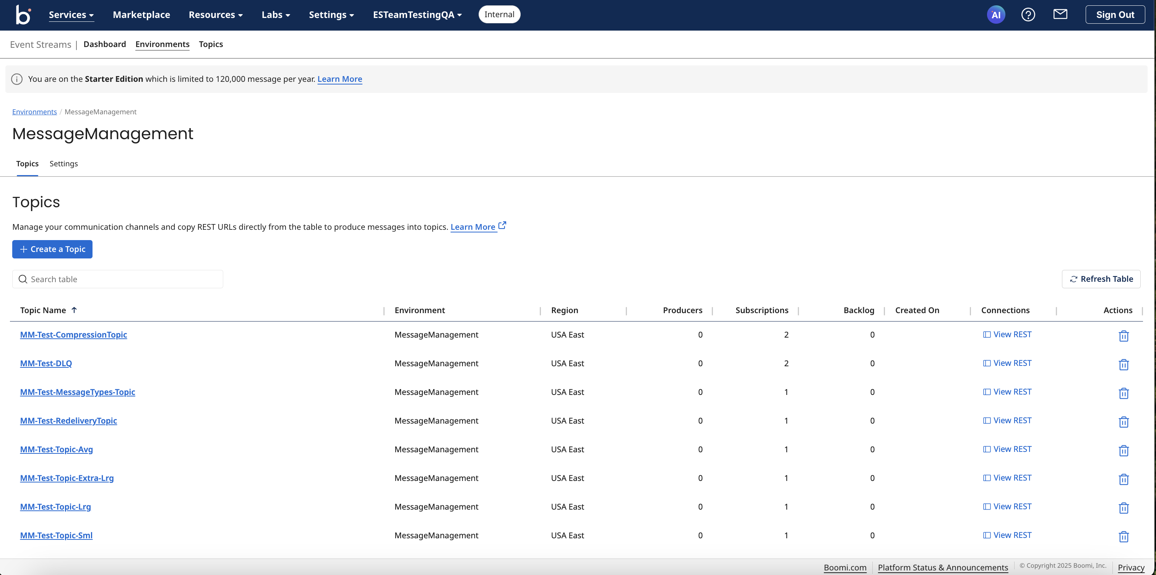1156x575 pixels.
Task: Click the info icon in the Starter Edition banner
Action: [16, 79]
